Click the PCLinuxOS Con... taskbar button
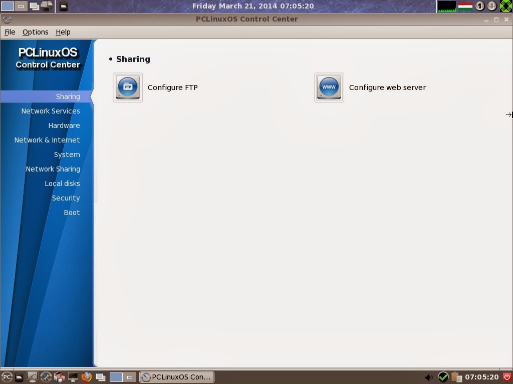 pos(177,377)
